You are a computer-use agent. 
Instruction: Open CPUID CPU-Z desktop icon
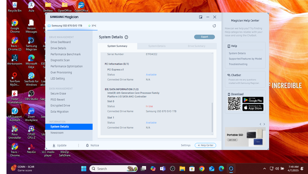coord(31,132)
